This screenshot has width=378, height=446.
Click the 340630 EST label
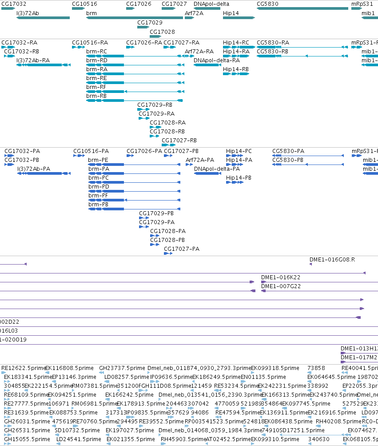click(319, 439)
